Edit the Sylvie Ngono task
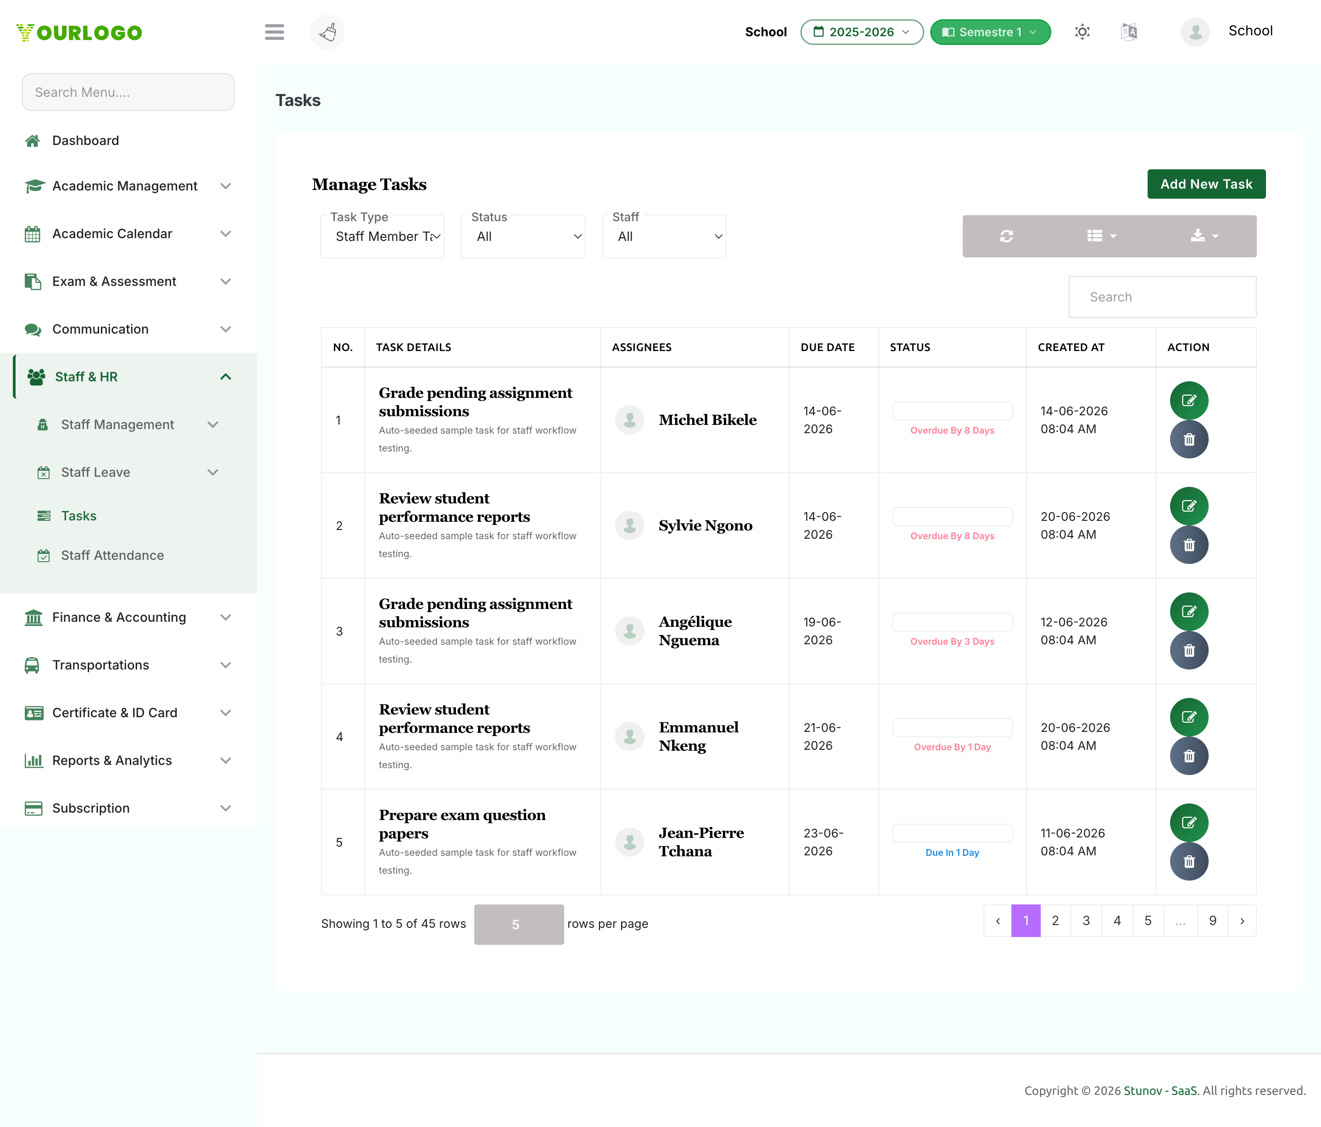This screenshot has height=1127, width=1321. (x=1188, y=507)
